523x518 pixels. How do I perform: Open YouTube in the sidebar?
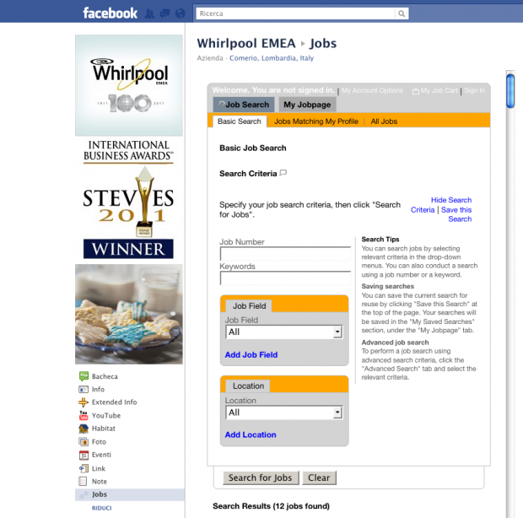[x=106, y=415]
